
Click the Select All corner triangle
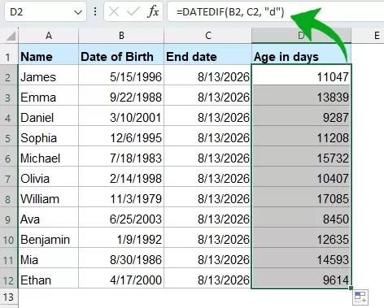(11, 36)
